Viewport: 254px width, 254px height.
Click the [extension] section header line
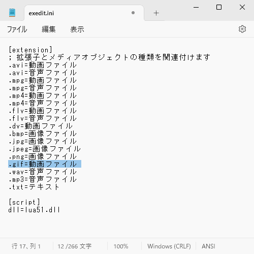click(30, 50)
